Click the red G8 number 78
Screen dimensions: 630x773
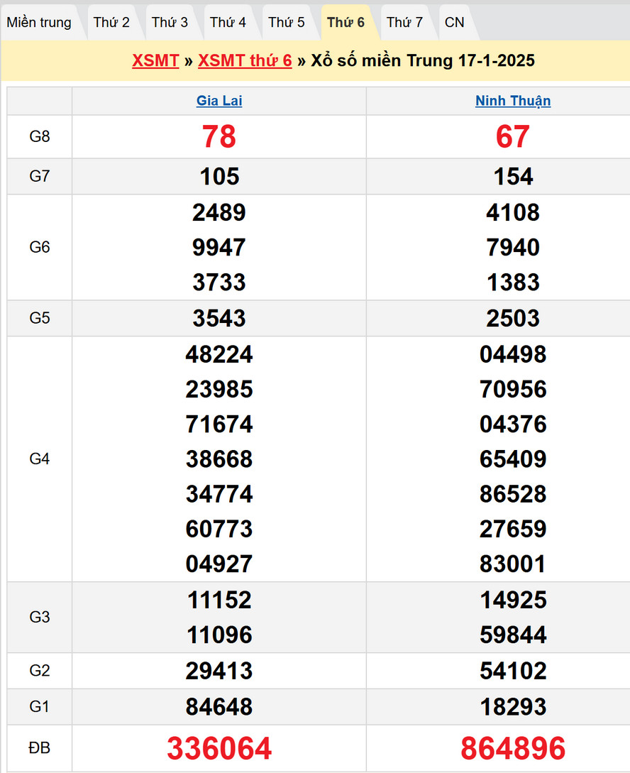pyautogui.click(x=219, y=136)
